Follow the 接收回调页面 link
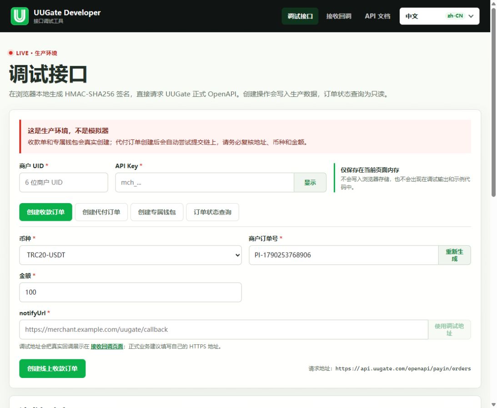Image resolution: width=497 pixels, height=408 pixels. coord(107,347)
